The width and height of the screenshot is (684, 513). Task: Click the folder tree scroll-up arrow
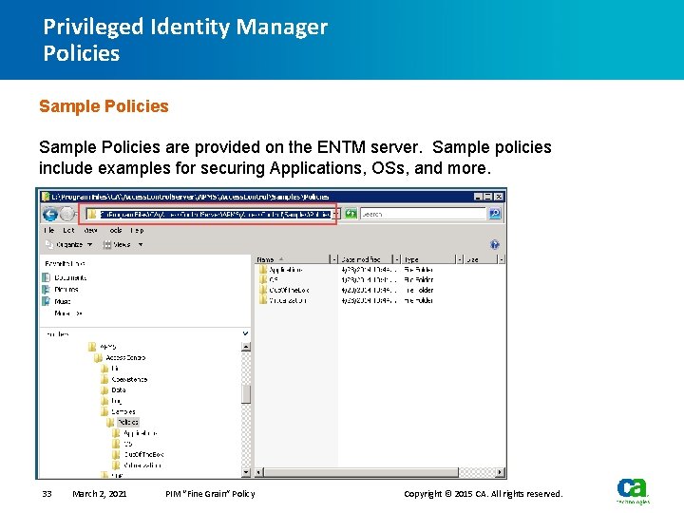(246, 347)
